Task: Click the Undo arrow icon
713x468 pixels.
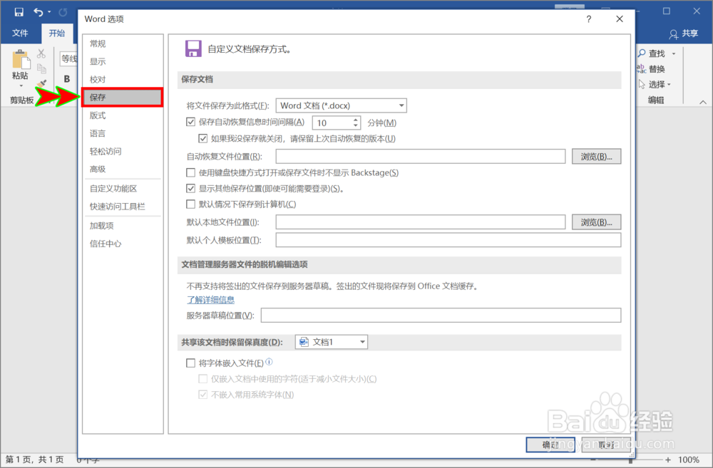Action: (39, 12)
